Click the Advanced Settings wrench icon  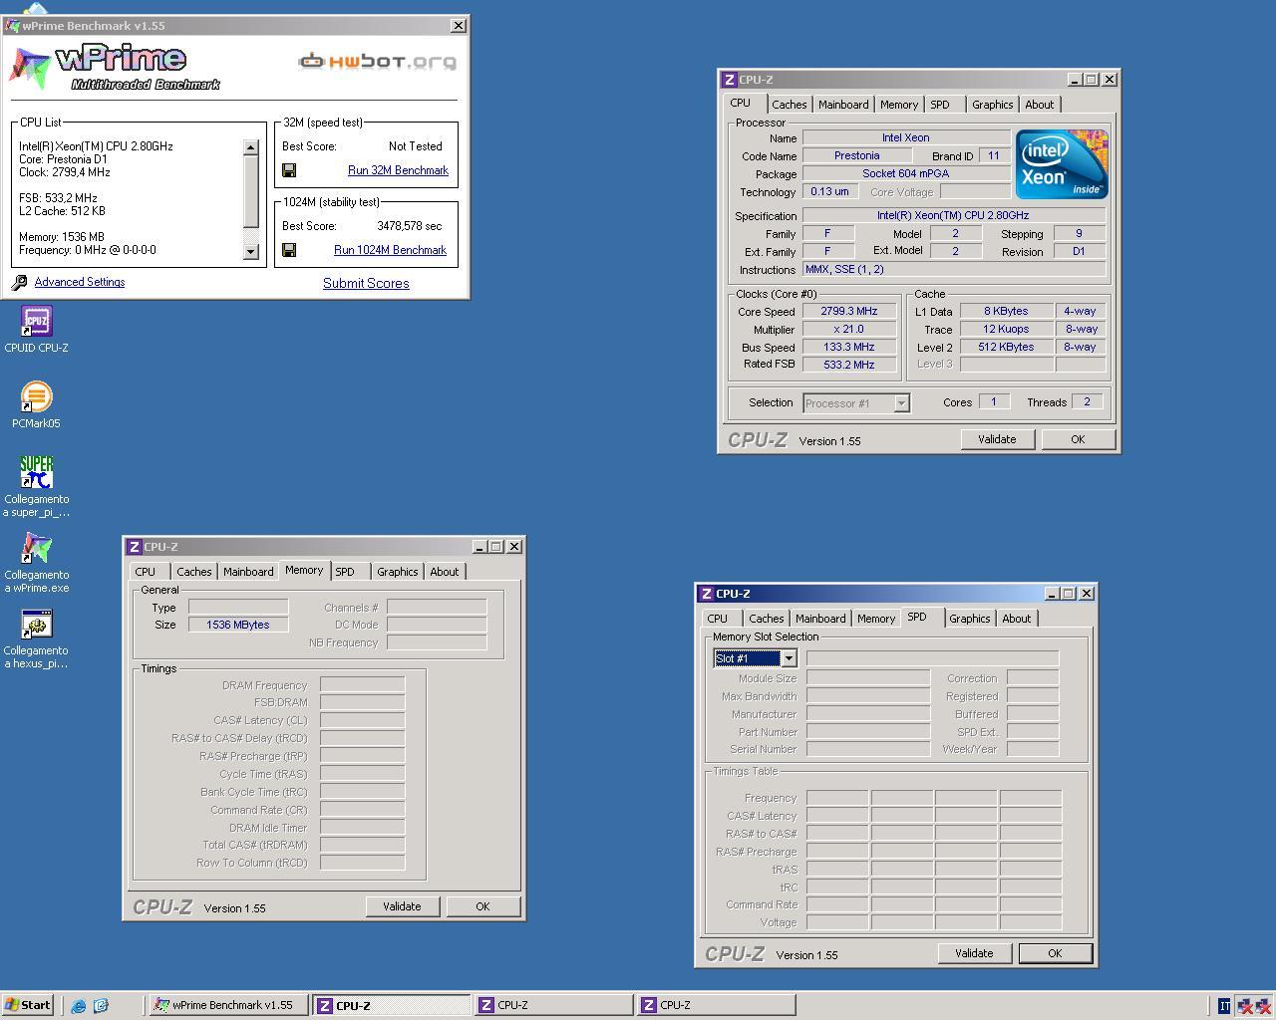[x=19, y=283]
